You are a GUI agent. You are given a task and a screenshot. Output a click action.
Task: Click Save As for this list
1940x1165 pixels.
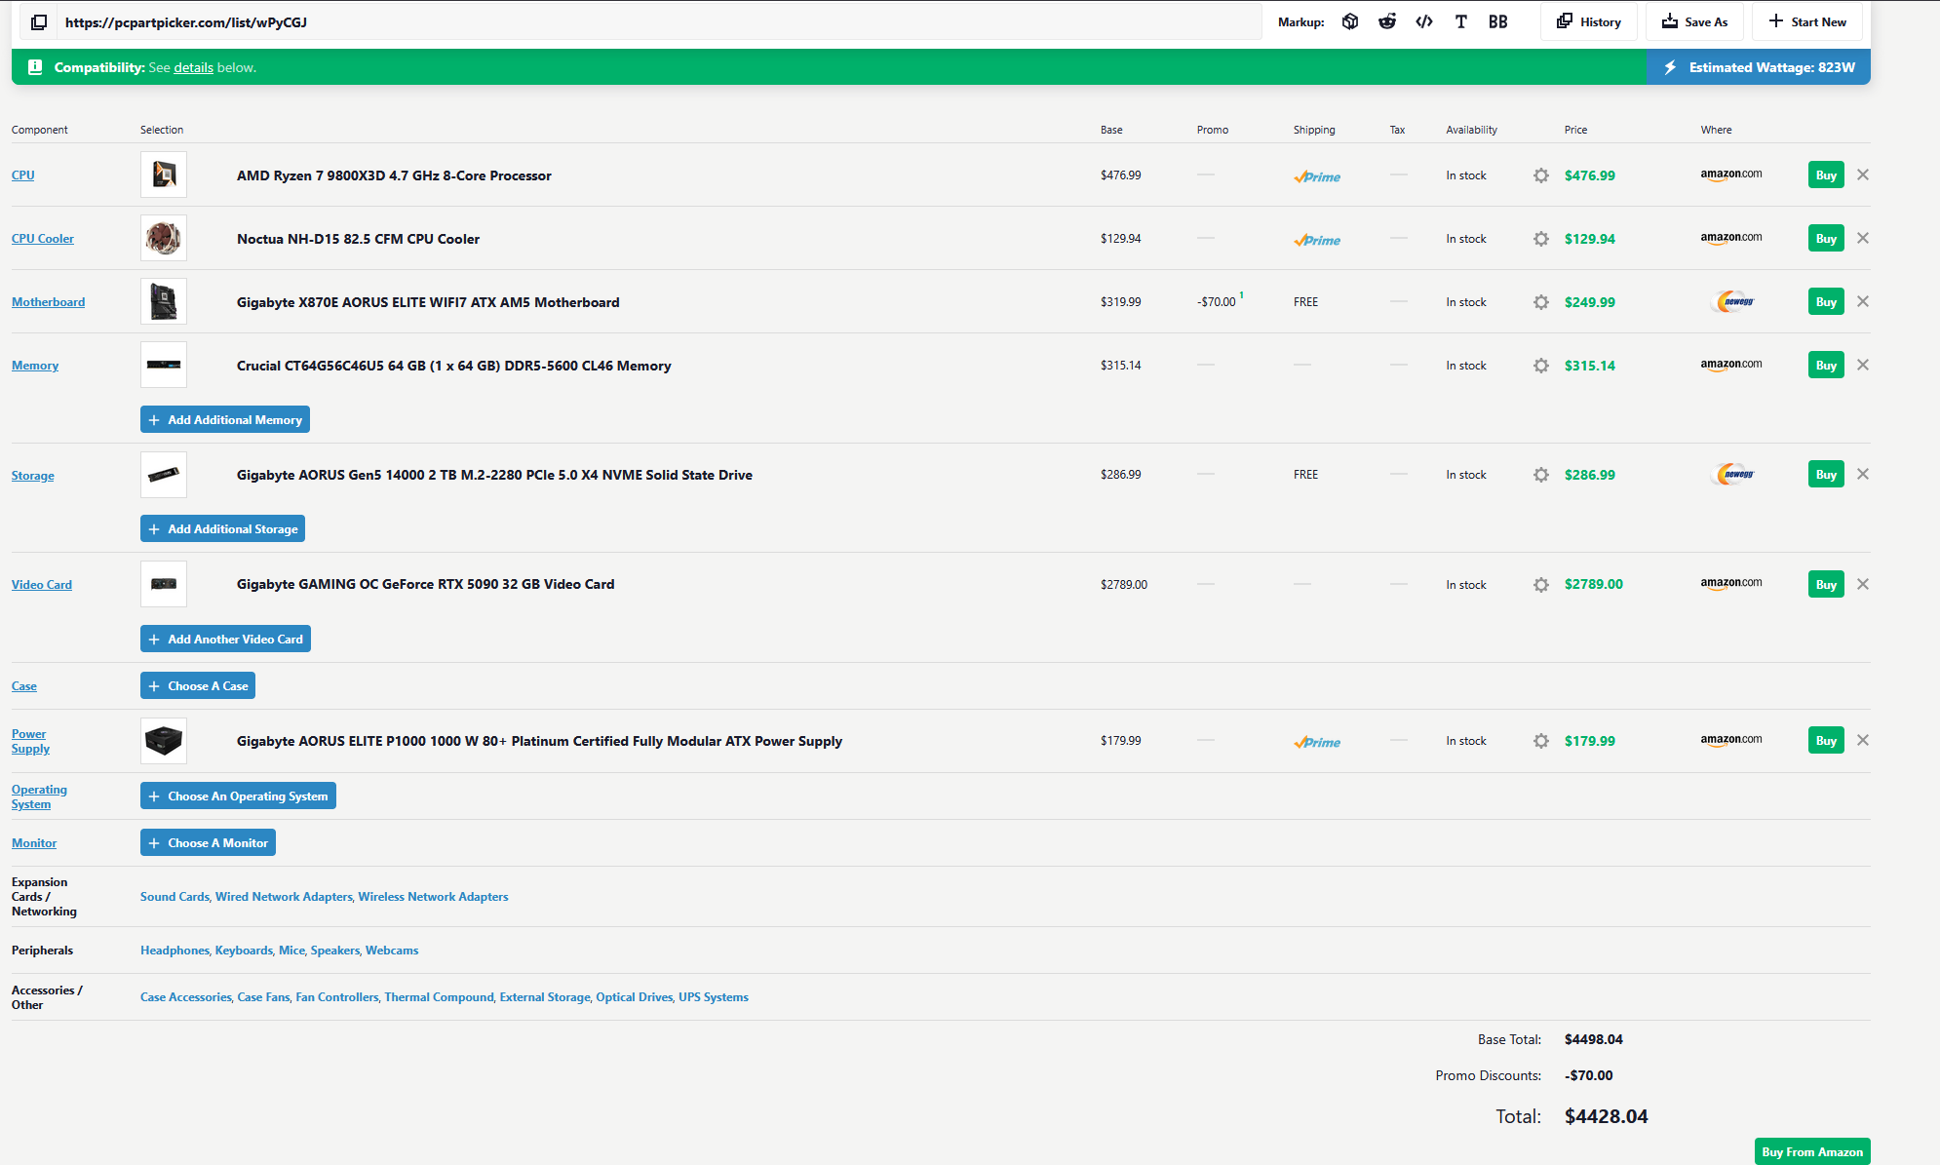[1694, 21]
